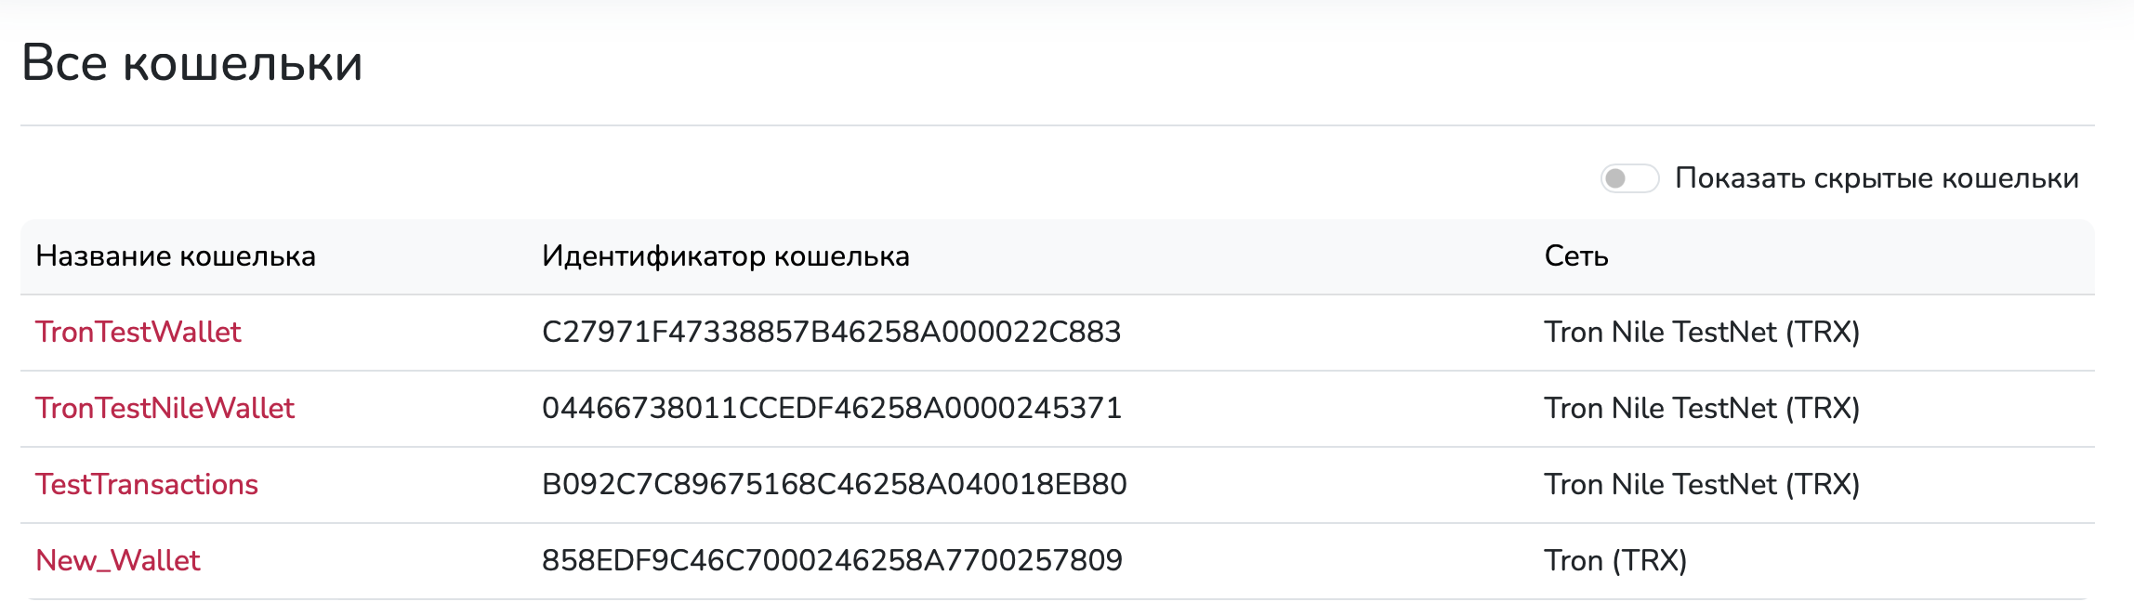
Task: Click the 'Название кошелька' column header
Action: pos(176,256)
